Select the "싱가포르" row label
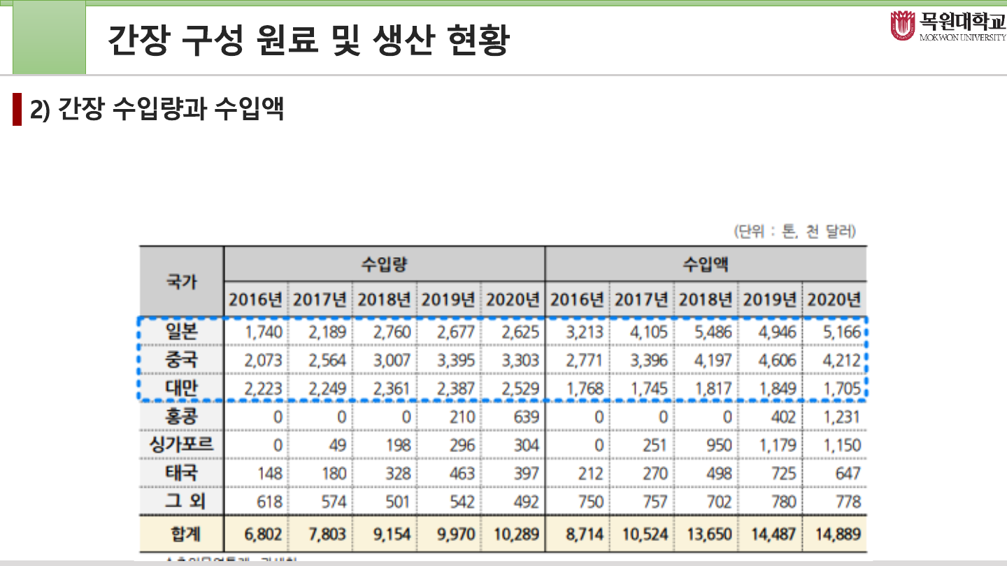Image resolution: width=1007 pixels, height=566 pixels. [x=181, y=444]
